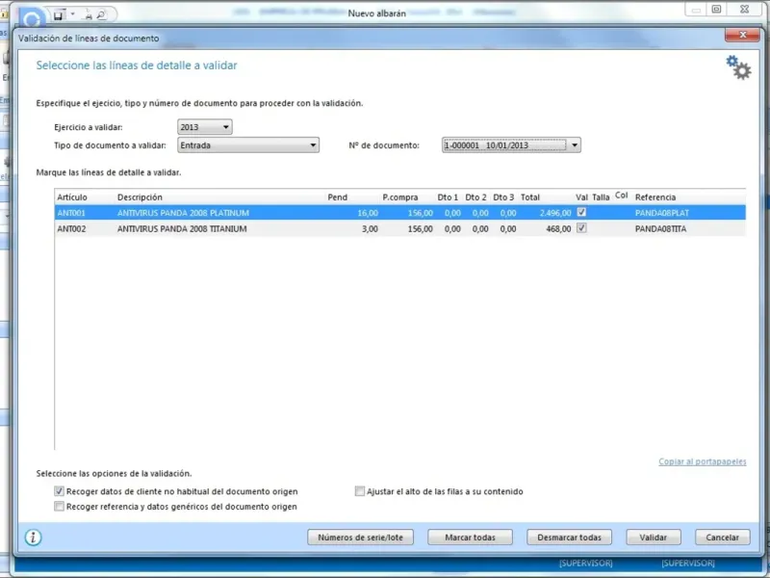Maximize the Nuevo albarán window
Image resolution: width=770 pixels, height=578 pixels.
(716, 9)
